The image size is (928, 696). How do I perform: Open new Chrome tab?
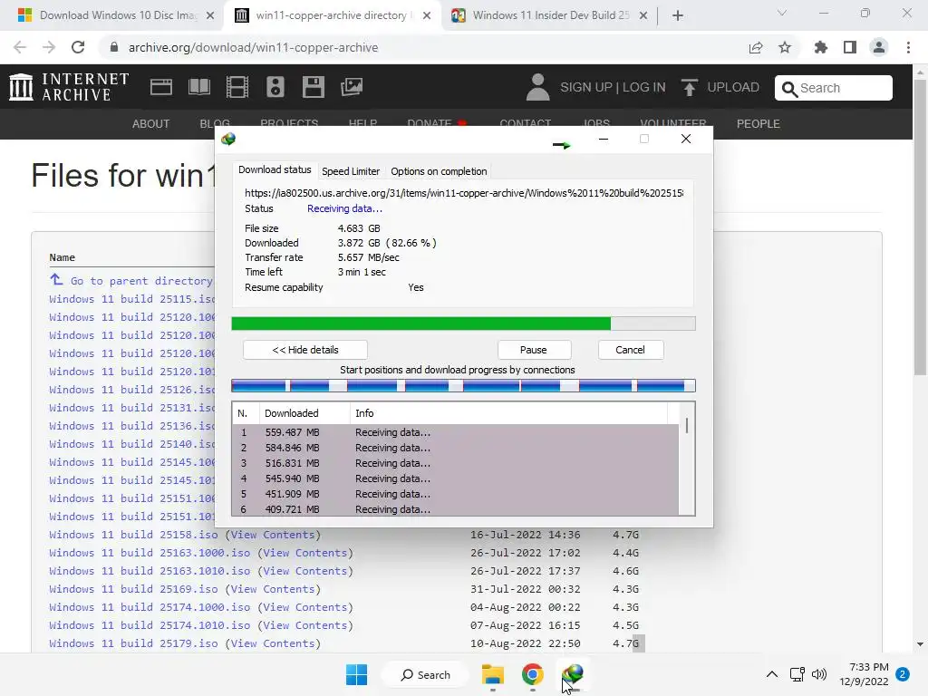tap(678, 15)
